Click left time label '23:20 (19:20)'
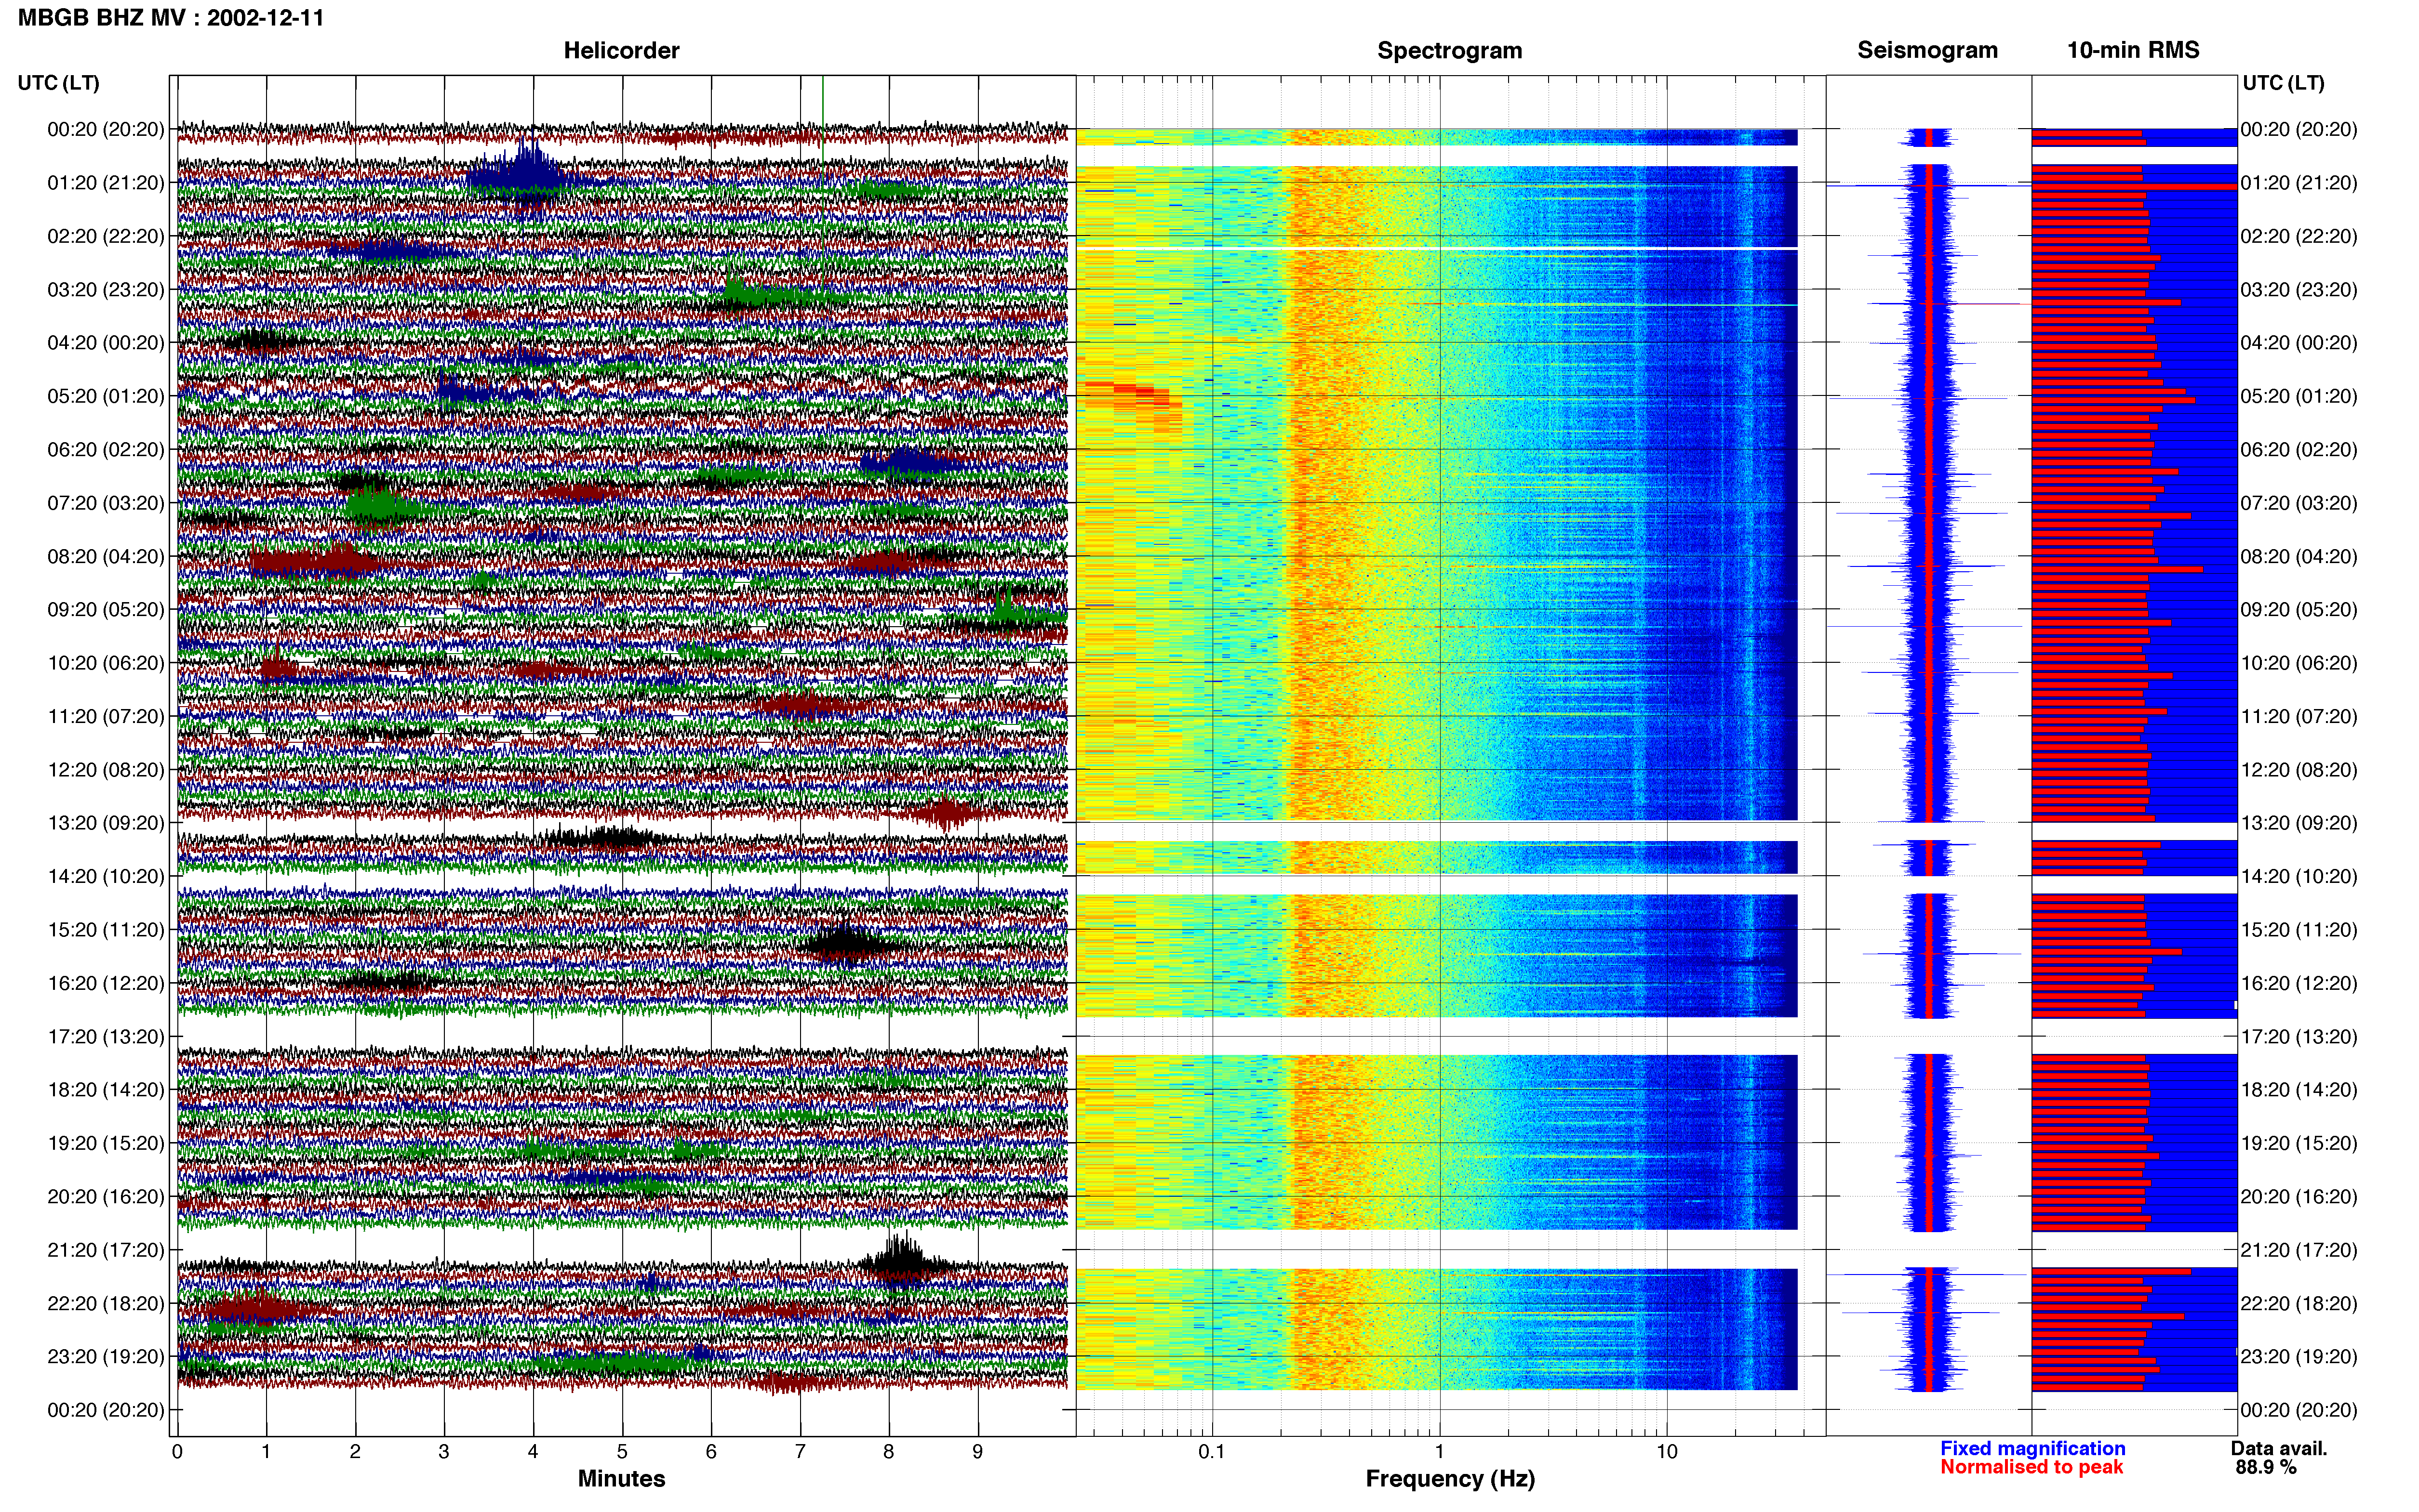Screen dimensions: 2419x1512 106,1357
